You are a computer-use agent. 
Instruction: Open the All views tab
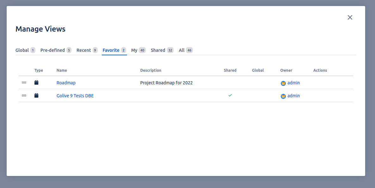pos(181,50)
